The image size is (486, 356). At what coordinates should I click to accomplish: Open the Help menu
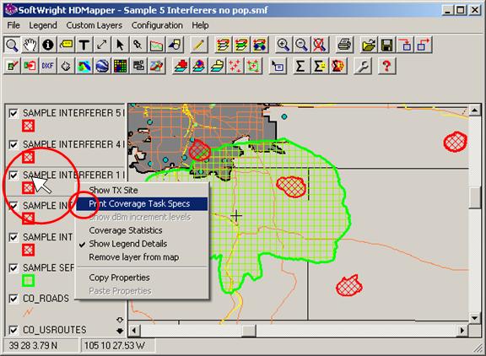point(200,25)
